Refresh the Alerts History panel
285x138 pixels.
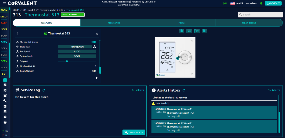pyautogui.click(x=184, y=90)
